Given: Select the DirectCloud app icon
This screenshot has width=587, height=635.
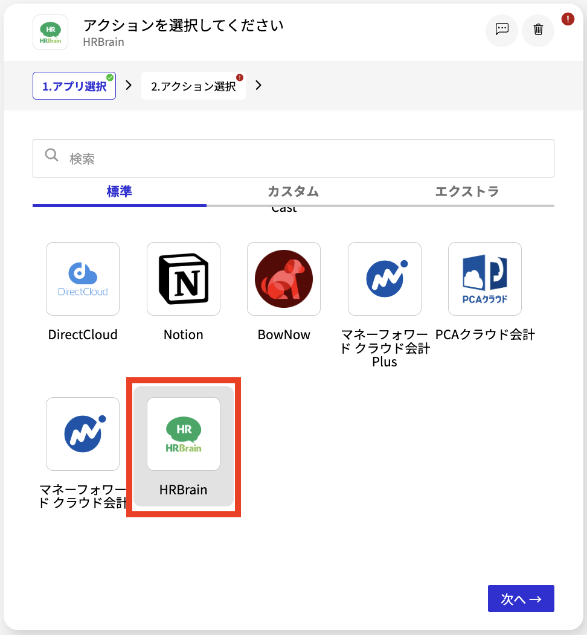Looking at the screenshot, I should pos(83,279).
